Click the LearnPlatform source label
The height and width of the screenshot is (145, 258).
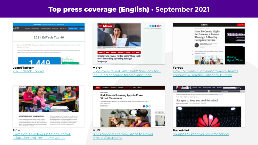pos(23,68)
